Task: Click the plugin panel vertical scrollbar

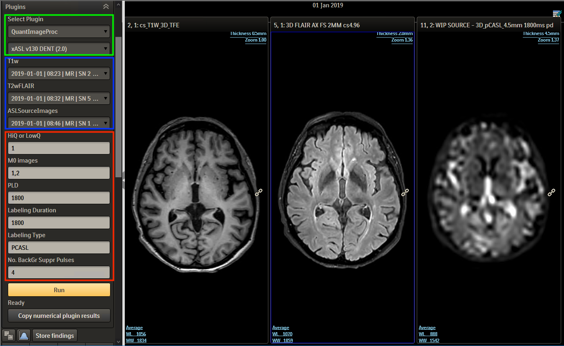Action: (118, 102)
